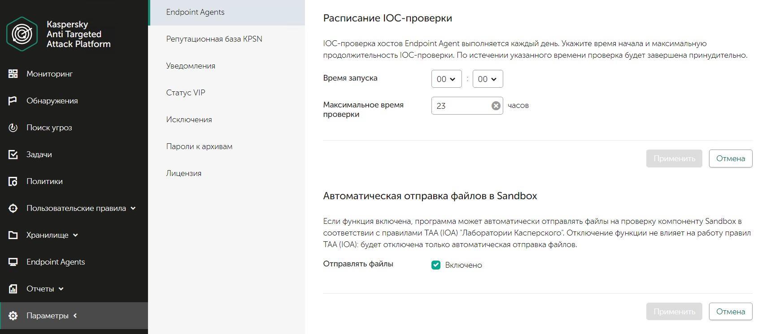
Task: Click into the maximum scan hours field
Action: [461, 106]
